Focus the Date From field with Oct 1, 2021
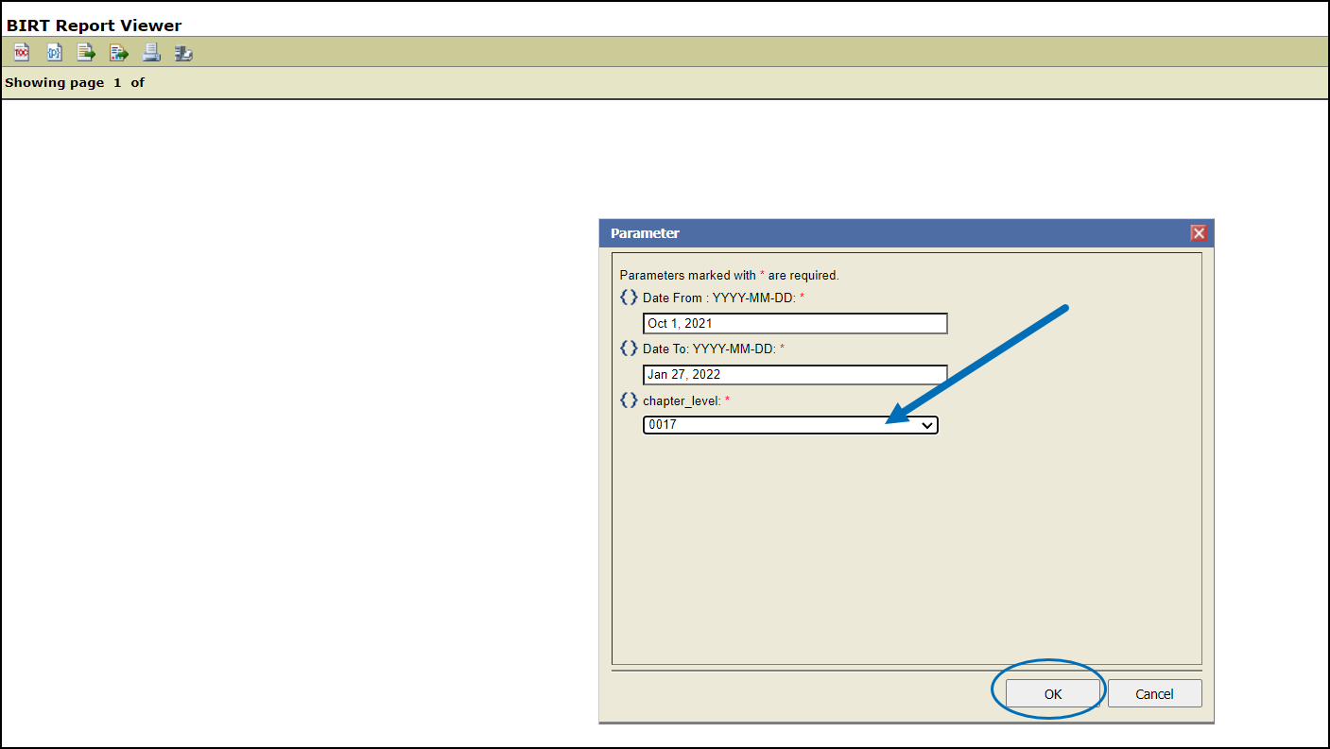 click(795, 323)
